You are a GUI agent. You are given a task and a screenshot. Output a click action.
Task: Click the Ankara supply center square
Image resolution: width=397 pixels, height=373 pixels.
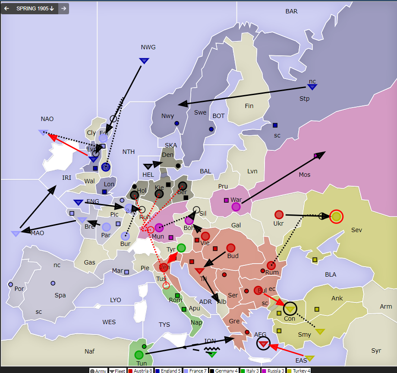(x=317, y=309)
